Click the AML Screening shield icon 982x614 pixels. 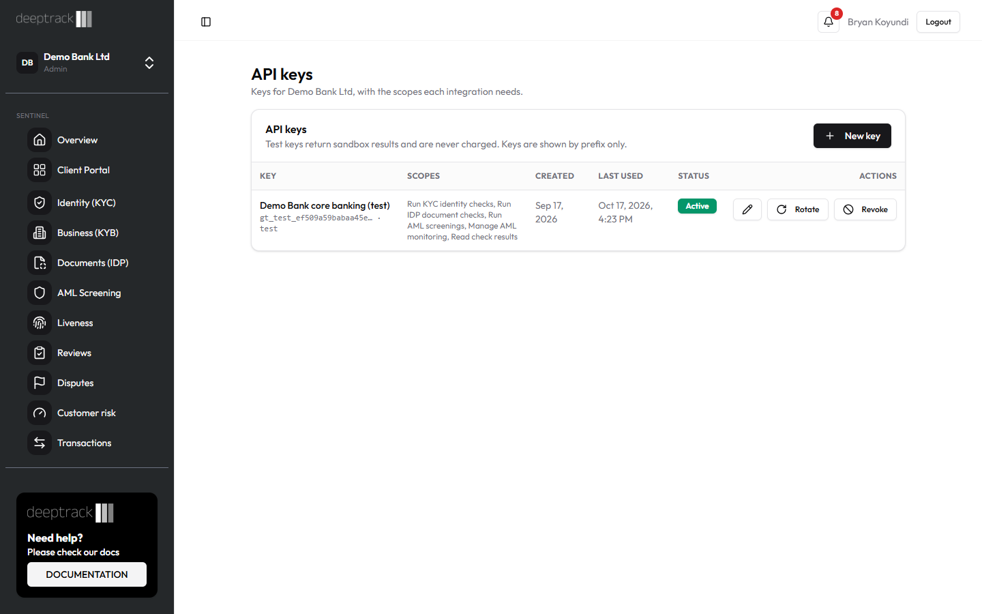(40, 293)
